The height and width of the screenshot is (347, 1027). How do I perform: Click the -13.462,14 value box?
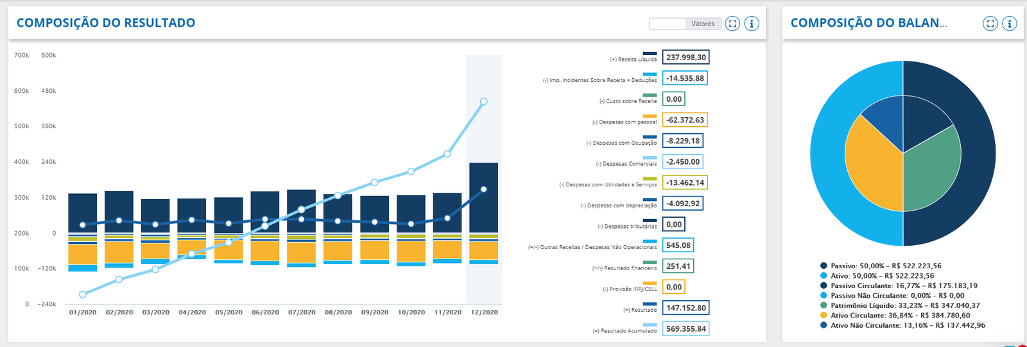pos(685,182)
